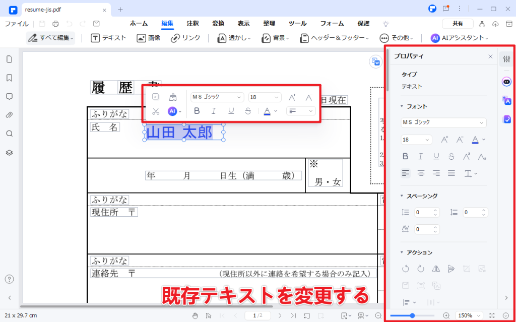Enable center alignment in properties panel
Image resolution: width=516 pixels, height=322 pixels.
pos(421,173)
